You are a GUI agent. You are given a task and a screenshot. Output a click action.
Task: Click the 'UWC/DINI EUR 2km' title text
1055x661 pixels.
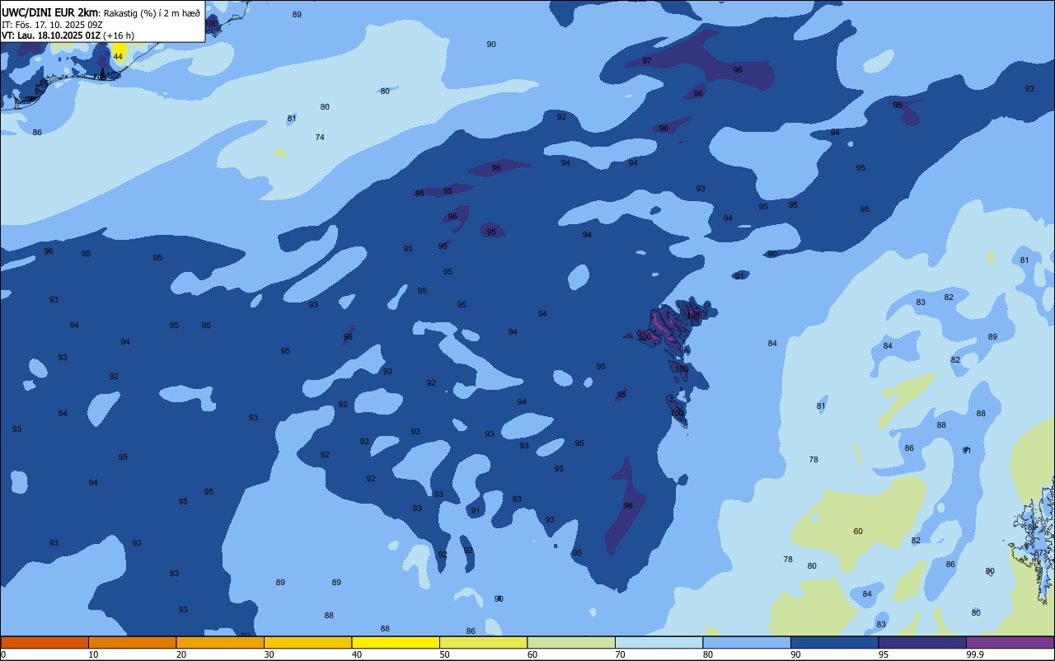50,12
